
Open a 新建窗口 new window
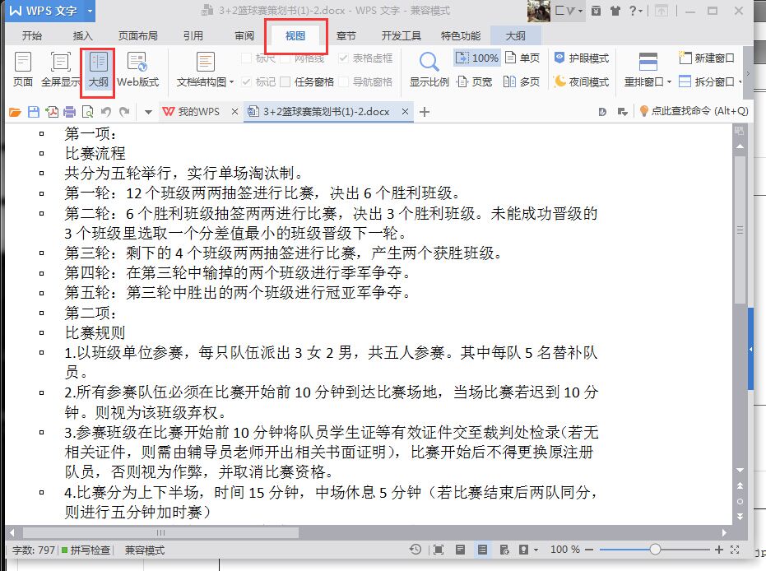[707, 58]
